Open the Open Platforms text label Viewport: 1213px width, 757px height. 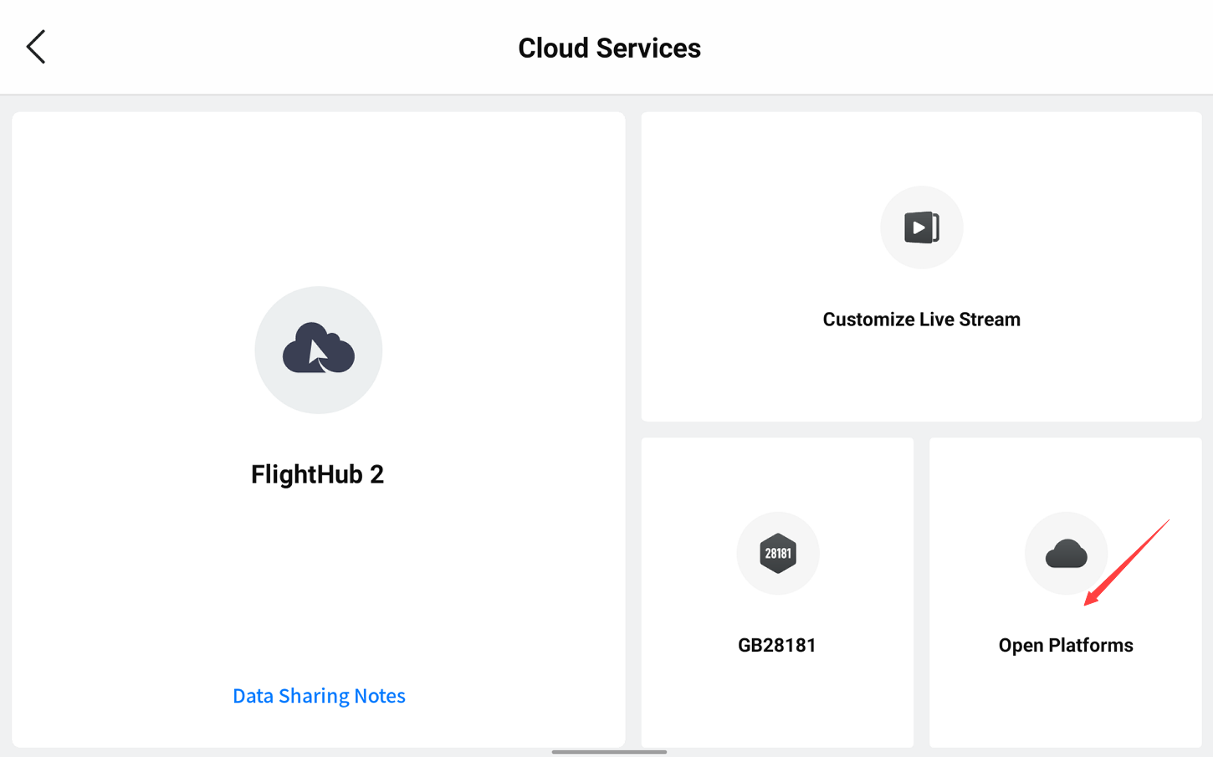pyautogui.click(x=1065, y=645)
